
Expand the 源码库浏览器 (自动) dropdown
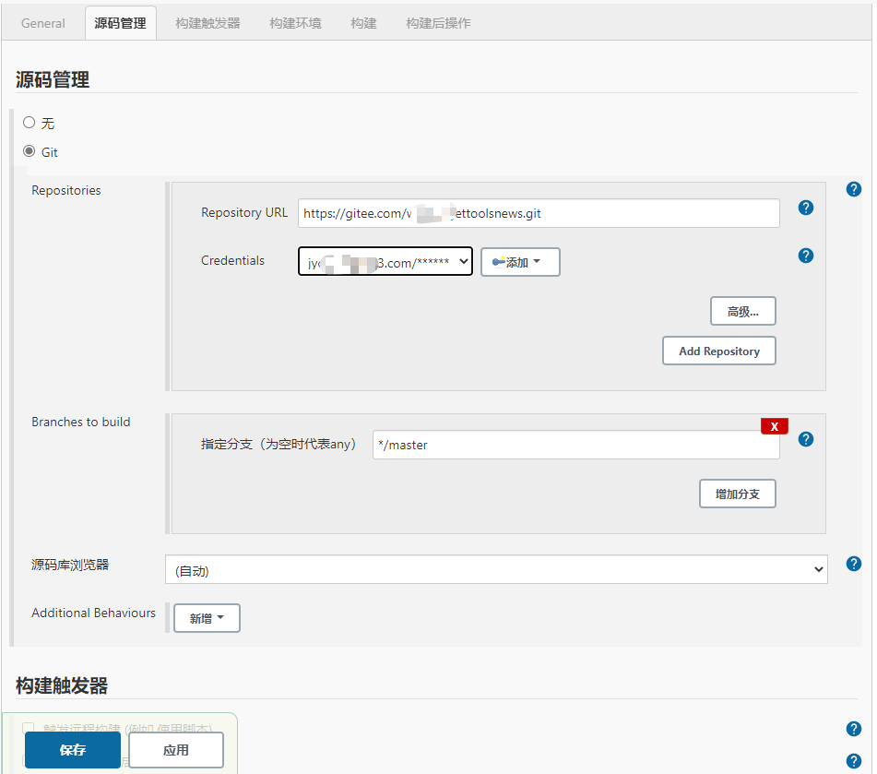pyautogui.click(x=496, y=570)
